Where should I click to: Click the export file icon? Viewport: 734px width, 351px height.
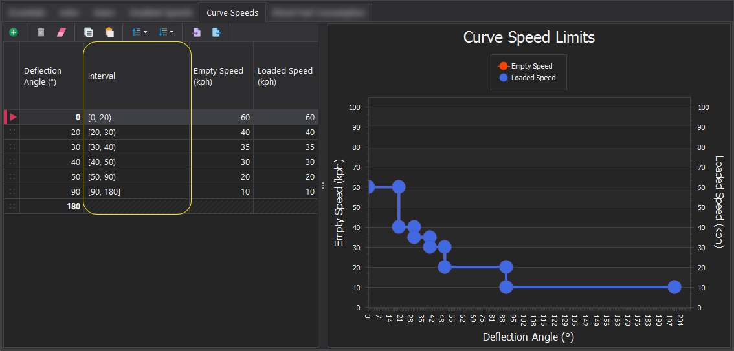click(217, 32)
